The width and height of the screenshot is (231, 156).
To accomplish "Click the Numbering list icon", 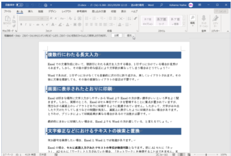I will [94, 18].
